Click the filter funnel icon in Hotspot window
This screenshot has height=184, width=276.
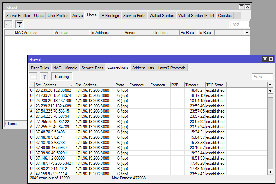click(x=20, y=24)
